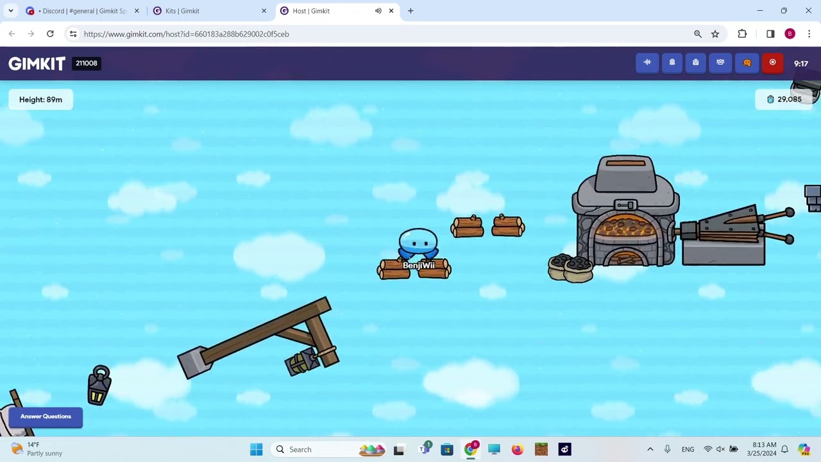Screen dimensions: 821x462
Task: Click the backpack inventory icon in Gimkit header
Action: pos(696,63)
